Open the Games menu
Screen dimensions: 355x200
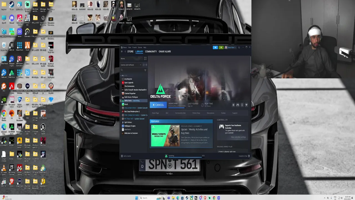pyautogui.click(x=140, y=47)
